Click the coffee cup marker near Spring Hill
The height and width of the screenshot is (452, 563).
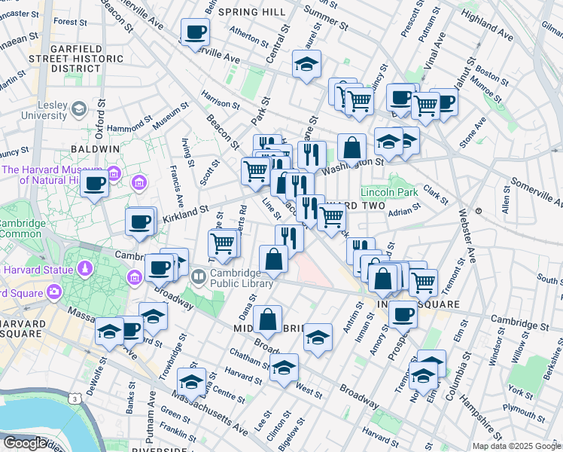[195, 33]
